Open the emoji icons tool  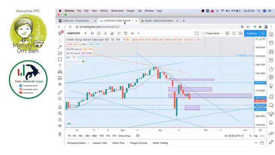point(60,84)
